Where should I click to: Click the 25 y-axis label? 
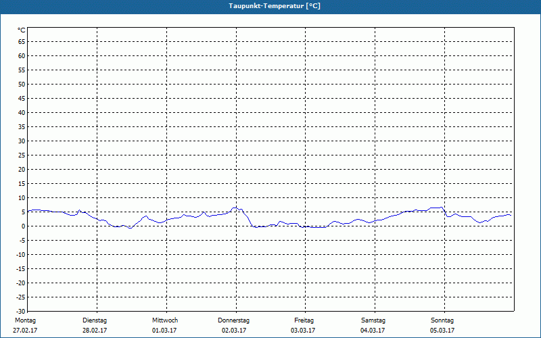[22, 155]
